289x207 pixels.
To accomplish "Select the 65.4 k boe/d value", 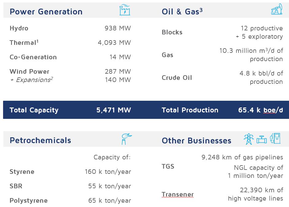I will [x=260, y=110].
